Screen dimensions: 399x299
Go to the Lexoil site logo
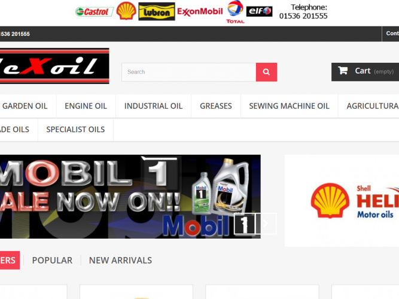54,66
